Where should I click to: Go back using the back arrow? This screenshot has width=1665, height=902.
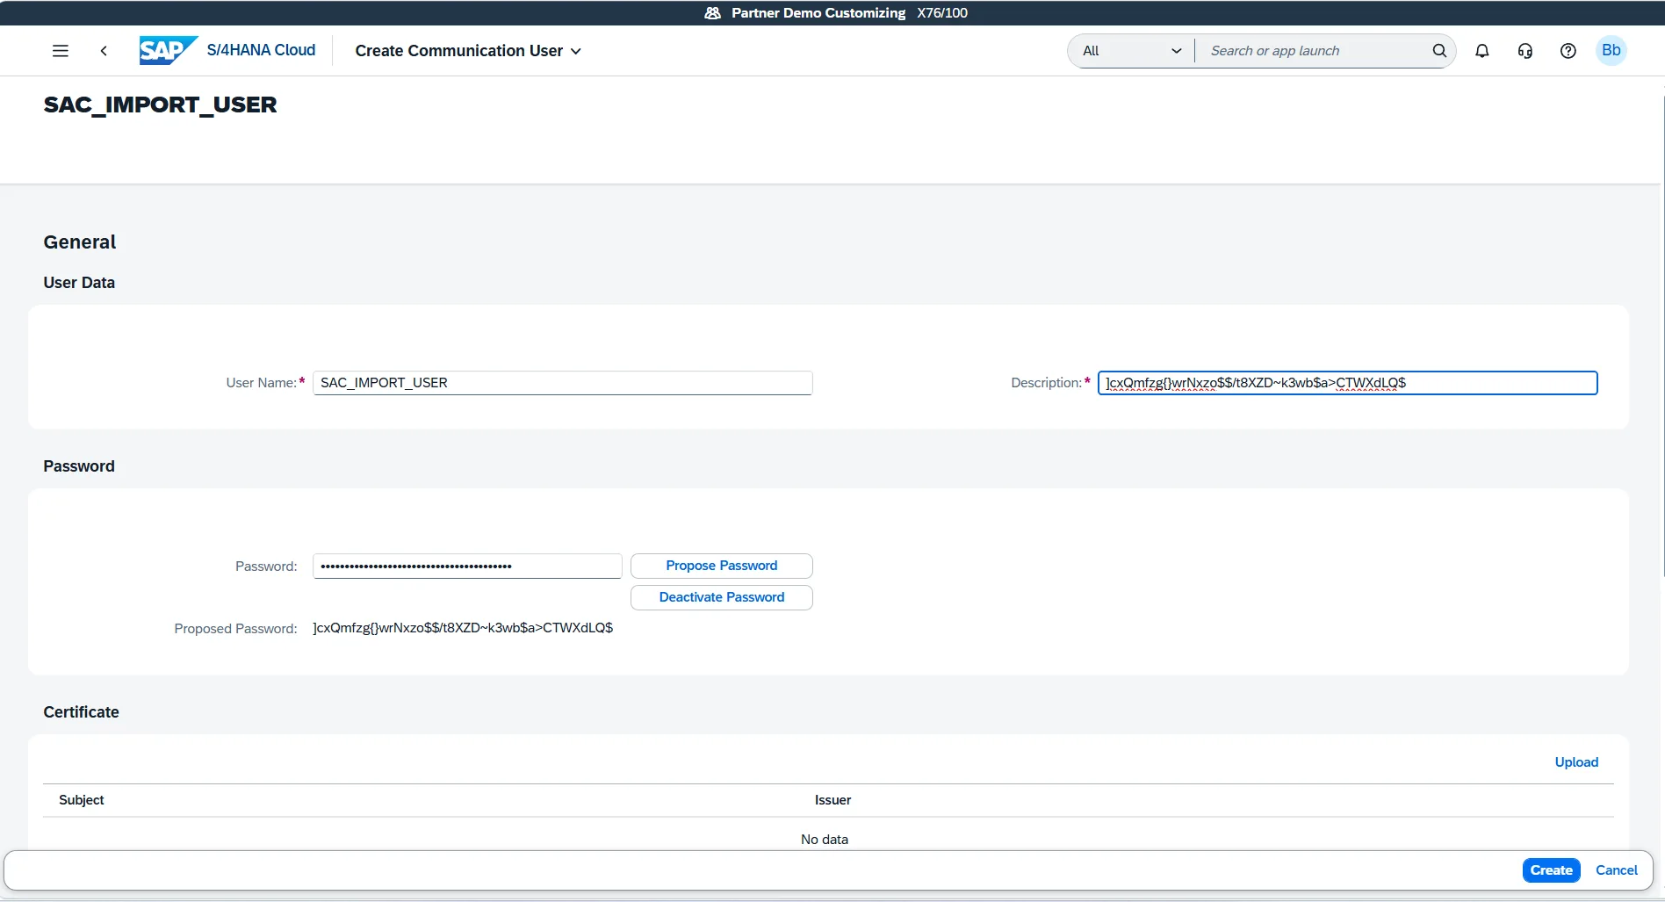tap(104, 51)
